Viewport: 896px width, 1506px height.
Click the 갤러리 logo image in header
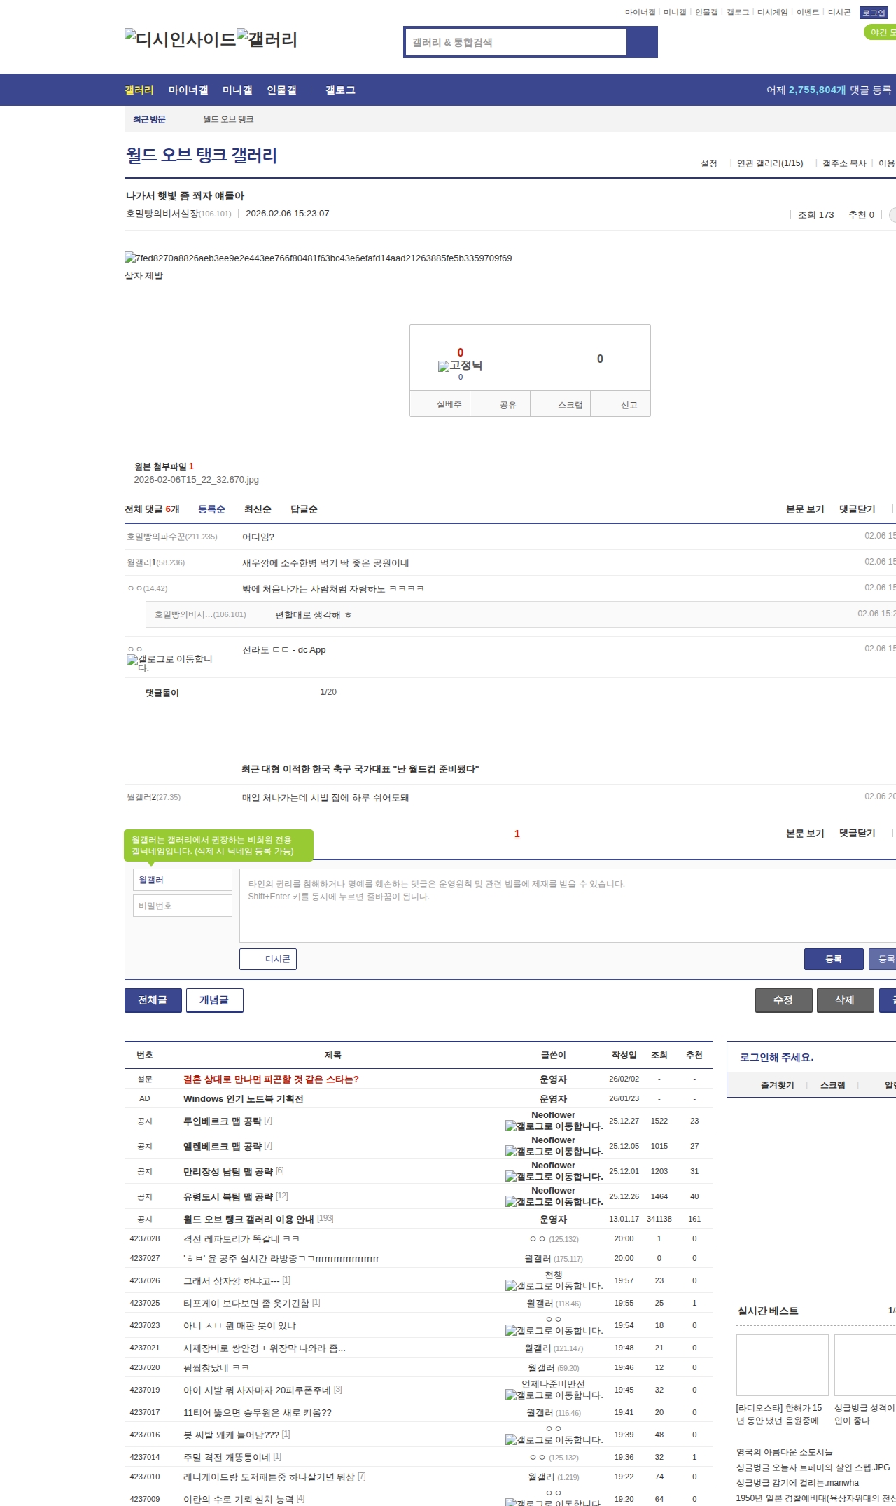[x=267, y=39]
